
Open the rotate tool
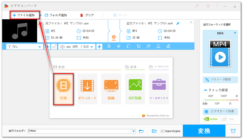(x=129, y=46)
